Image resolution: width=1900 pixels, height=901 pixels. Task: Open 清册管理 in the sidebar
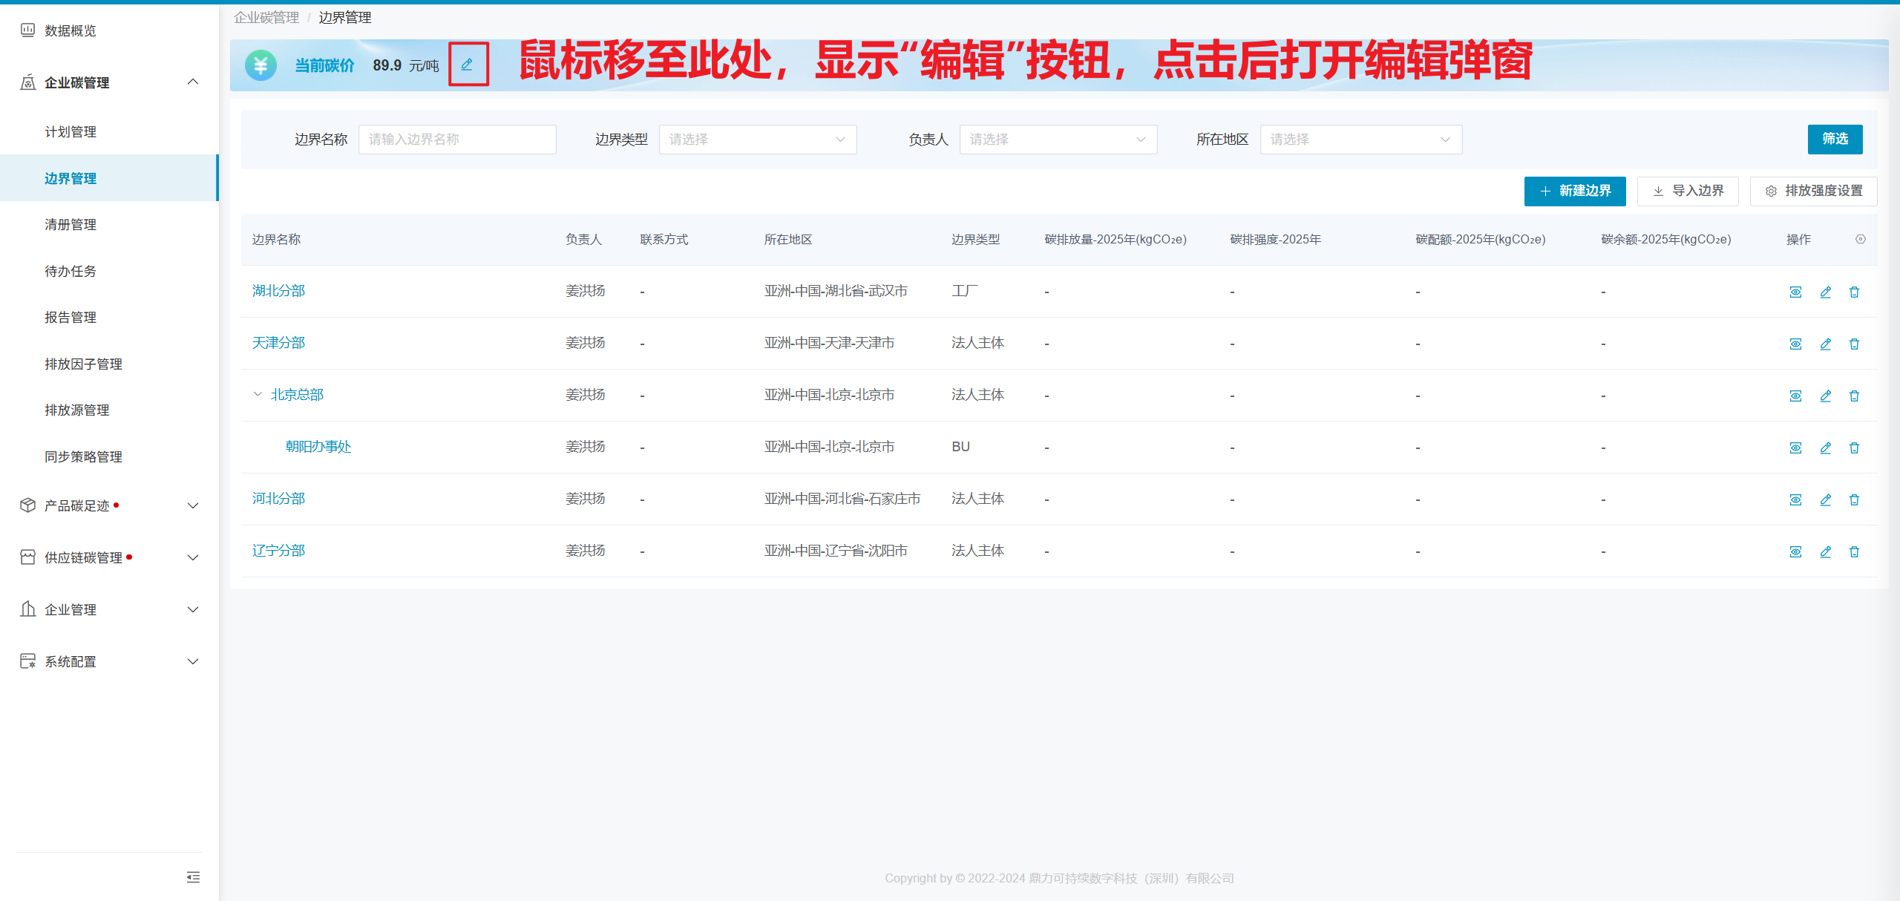(71, 224)
